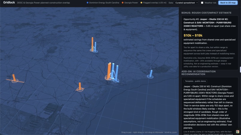Click the Add-on: AI Coordination Recommendation heading
The height and width of the screenshot is (135, 241).
pos(199,73)
